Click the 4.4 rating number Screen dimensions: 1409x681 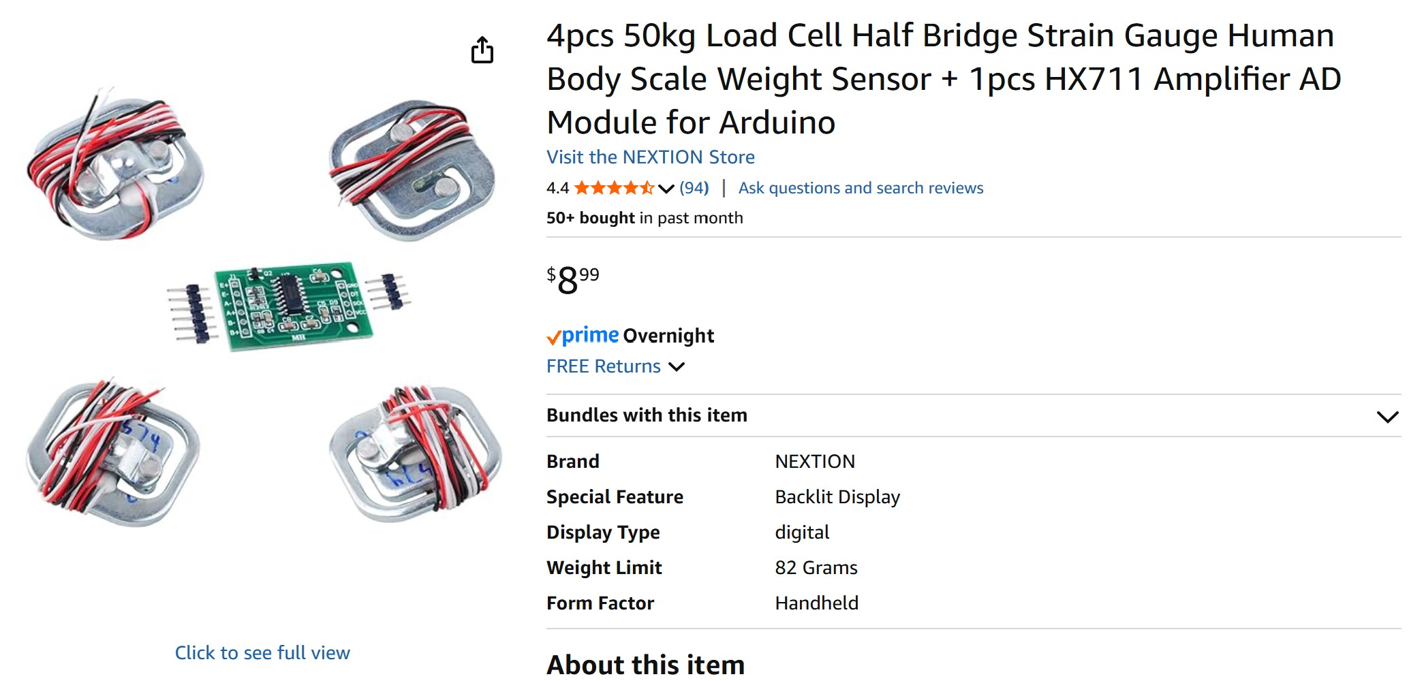pyautogui.click(x=557, y=188)
